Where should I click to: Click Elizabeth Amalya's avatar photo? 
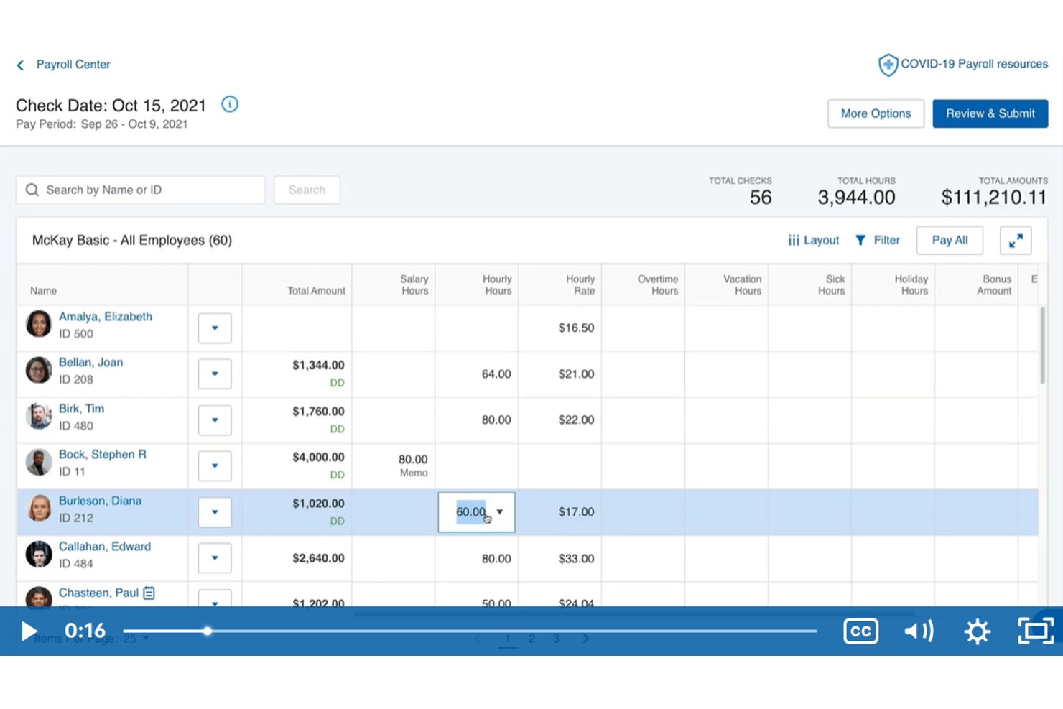[39, 324]
